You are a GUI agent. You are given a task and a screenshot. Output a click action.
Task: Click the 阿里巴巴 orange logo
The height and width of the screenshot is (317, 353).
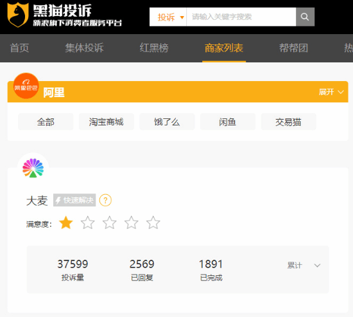[26, 86]
